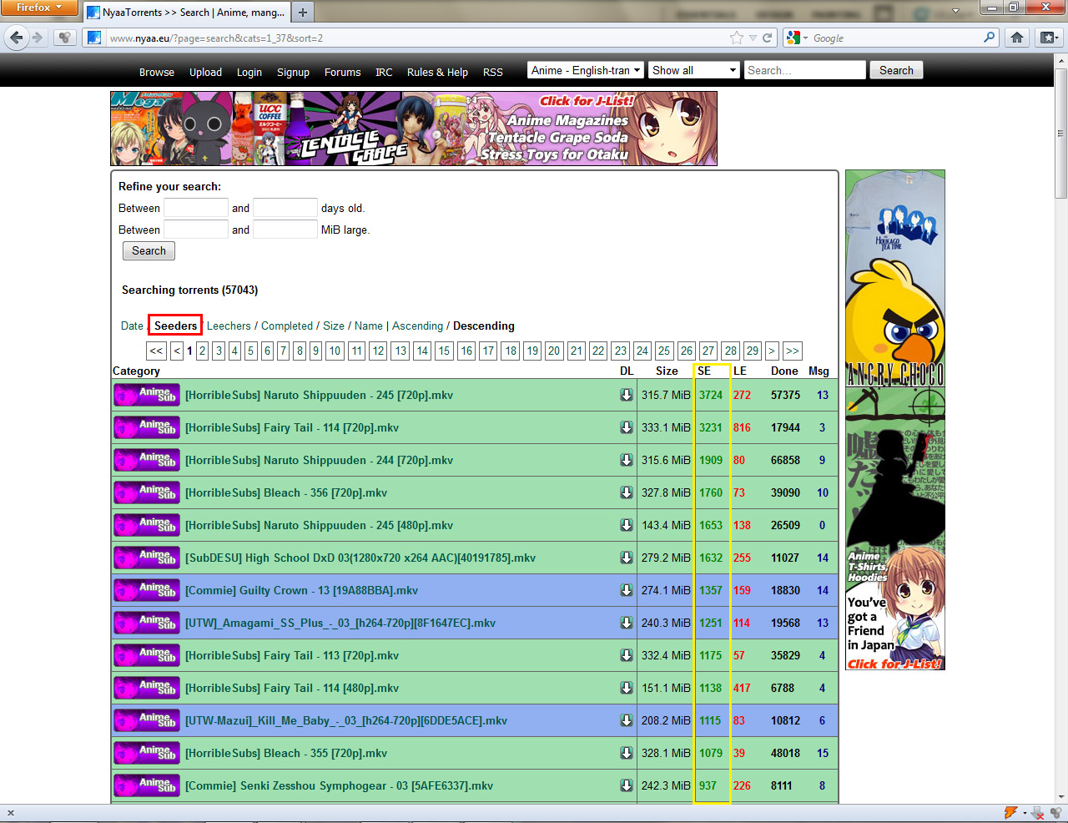1068x823 pixels.
Task: Select the NyaaTorrents Search browser tab
Action: coord(186,13)
